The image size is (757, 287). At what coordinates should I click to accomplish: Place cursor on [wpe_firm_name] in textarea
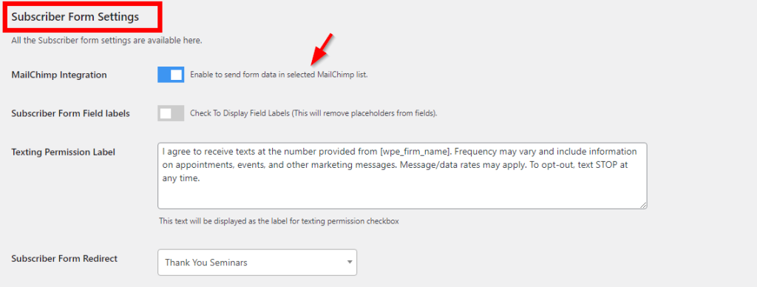click(x=416, y=152)
